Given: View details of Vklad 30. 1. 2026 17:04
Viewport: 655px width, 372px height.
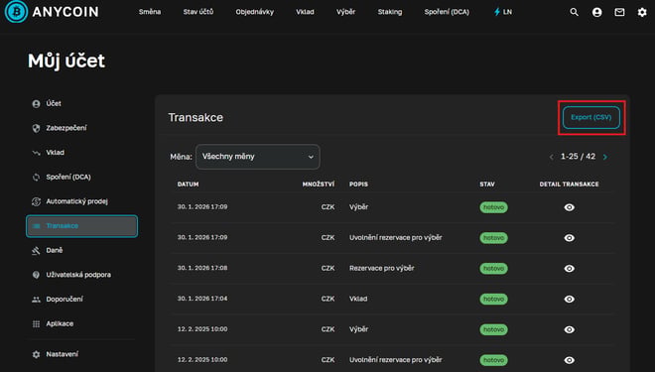Looking at the screenshot, I should tap(569, 299).
